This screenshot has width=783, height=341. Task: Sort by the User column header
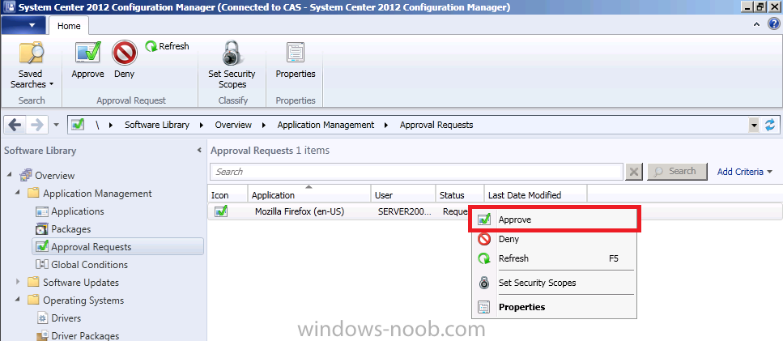403,194
